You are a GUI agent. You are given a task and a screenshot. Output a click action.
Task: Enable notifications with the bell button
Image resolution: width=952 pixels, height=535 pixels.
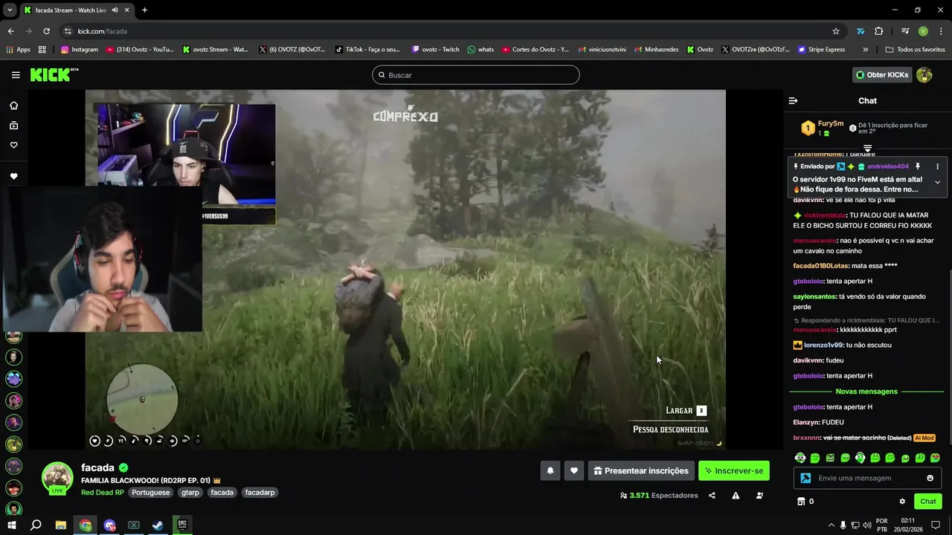[550, 470]
